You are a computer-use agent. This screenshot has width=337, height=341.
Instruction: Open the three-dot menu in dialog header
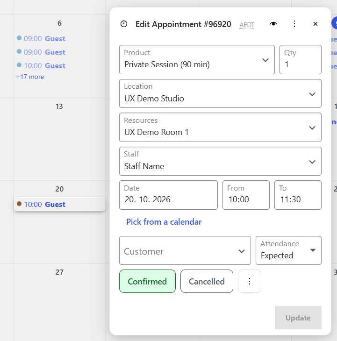[x=294, y=24]
